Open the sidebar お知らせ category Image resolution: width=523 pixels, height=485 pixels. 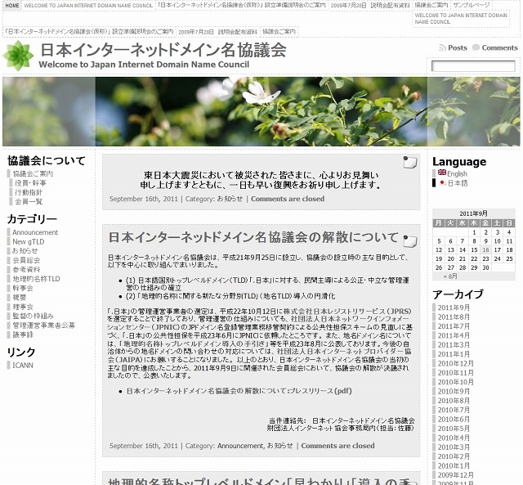(25, 250)
